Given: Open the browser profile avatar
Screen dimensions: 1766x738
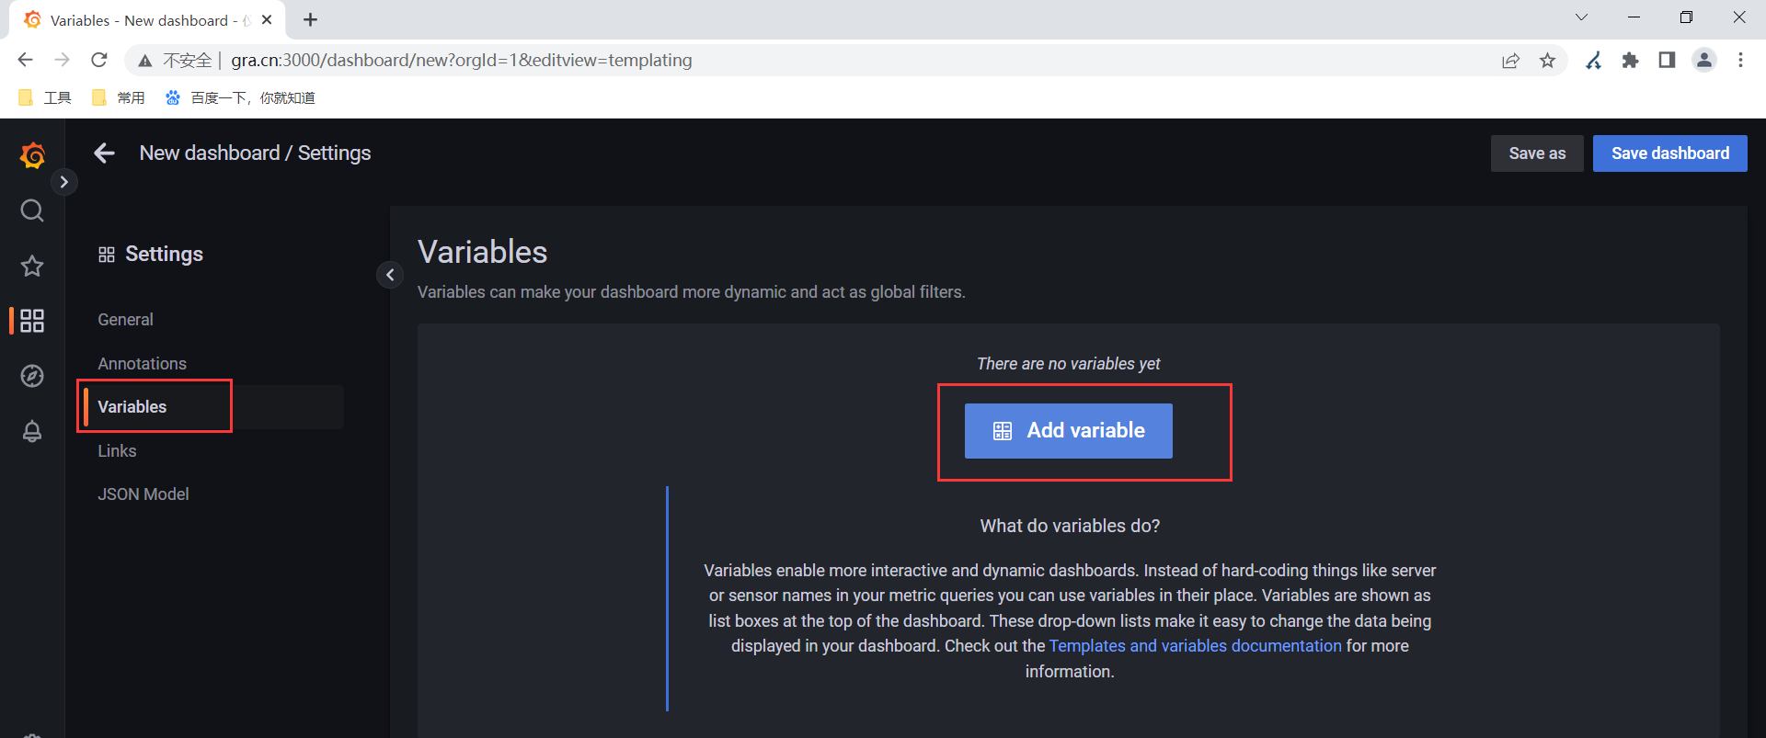Looking at the screenshot, I should tap(1703, 61).
